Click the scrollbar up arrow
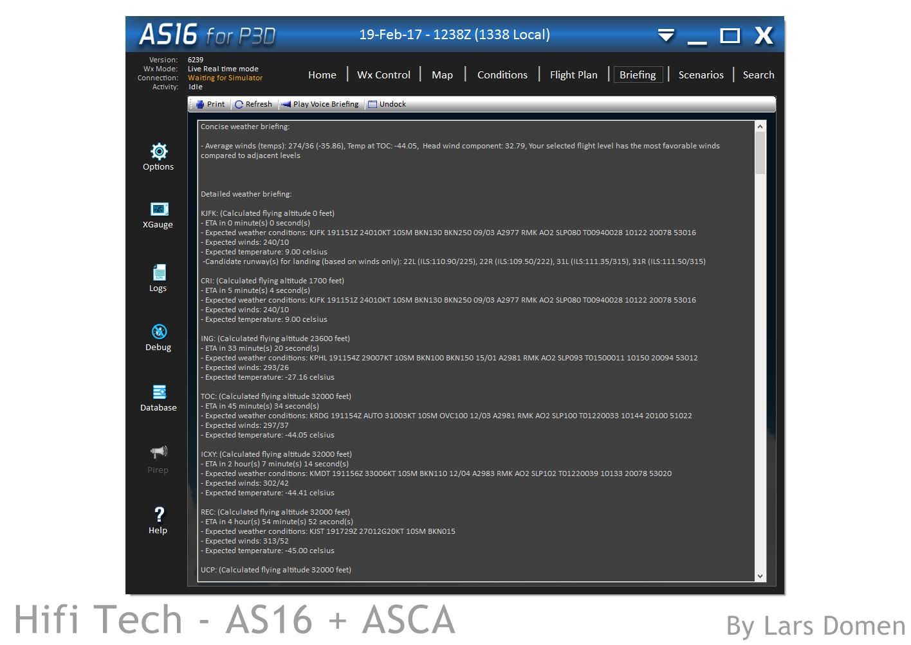 click(760, 127)
